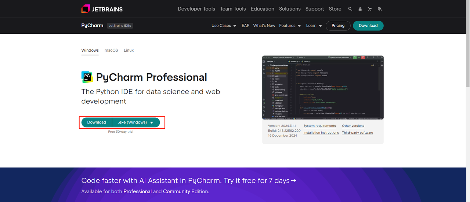The height and width of the screenshot is (202, 470).
Task: Open the Other versions link
Action: 353,126
